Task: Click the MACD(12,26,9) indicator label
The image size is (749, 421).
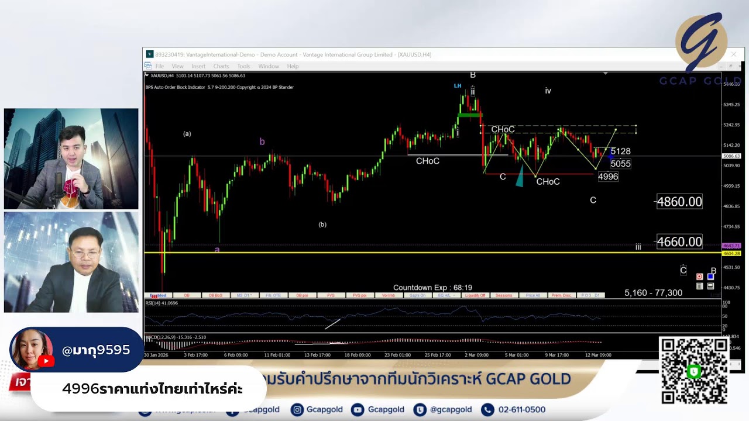Action: point(176,337)
